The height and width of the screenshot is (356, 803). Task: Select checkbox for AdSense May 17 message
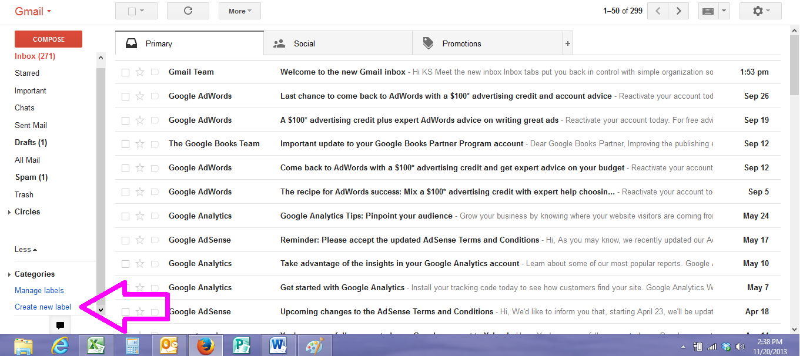(125, 240)
